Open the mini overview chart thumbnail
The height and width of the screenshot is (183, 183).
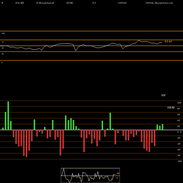coord(90,175)
